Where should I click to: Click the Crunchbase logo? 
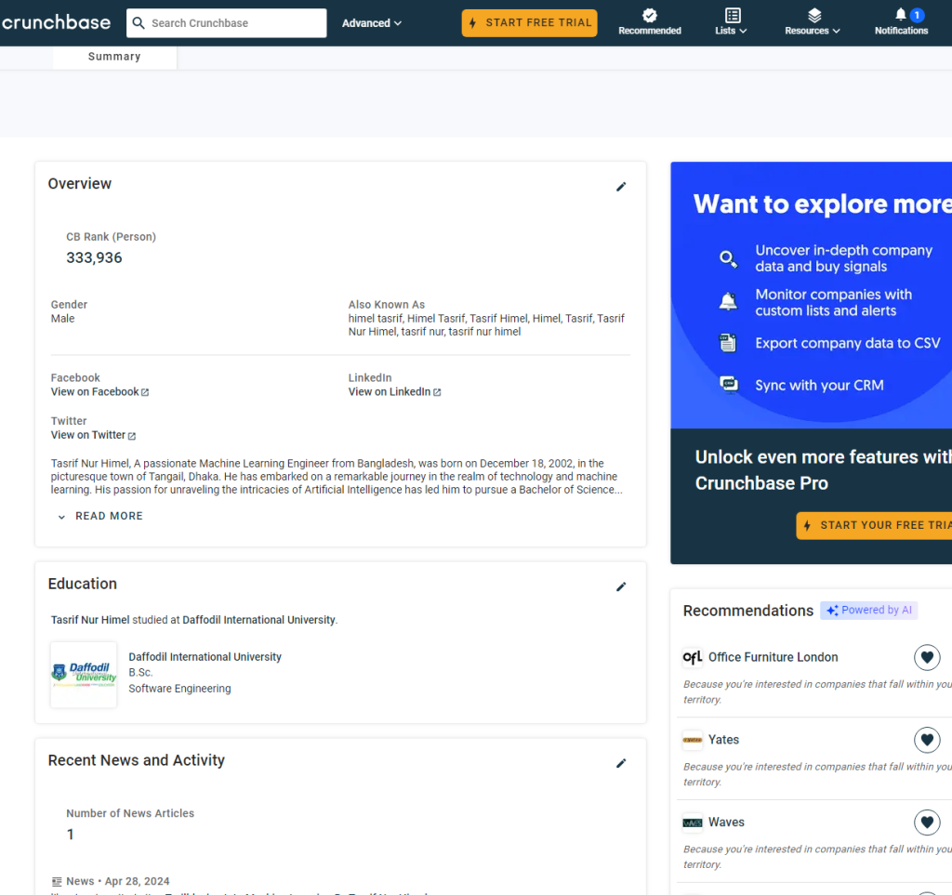(x=56, y=23)
